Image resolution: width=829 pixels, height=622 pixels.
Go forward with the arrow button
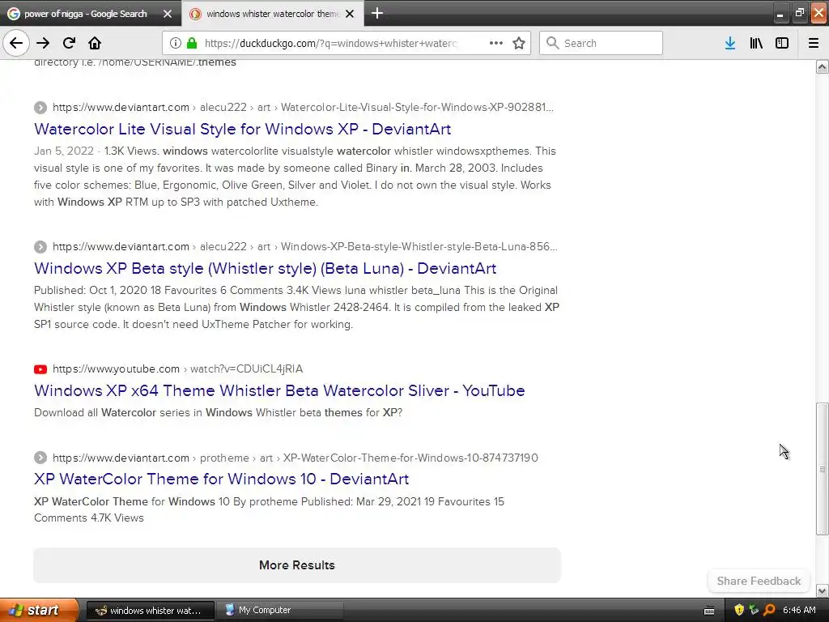click(43, 43)
